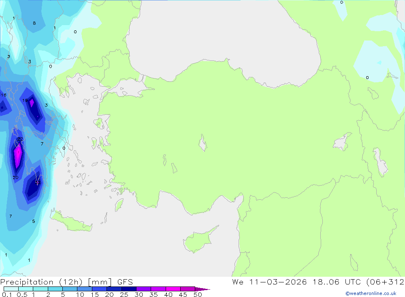Viewport: 405px width, 297px height.
Task: Pick the 15–20 mm legend swatch
Action: 100,289
